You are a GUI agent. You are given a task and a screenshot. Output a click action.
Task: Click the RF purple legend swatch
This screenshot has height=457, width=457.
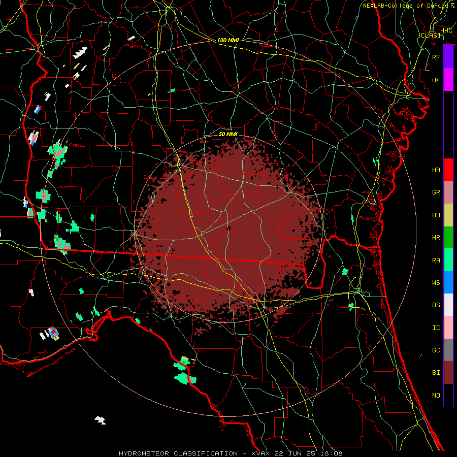tap(448, 57)
